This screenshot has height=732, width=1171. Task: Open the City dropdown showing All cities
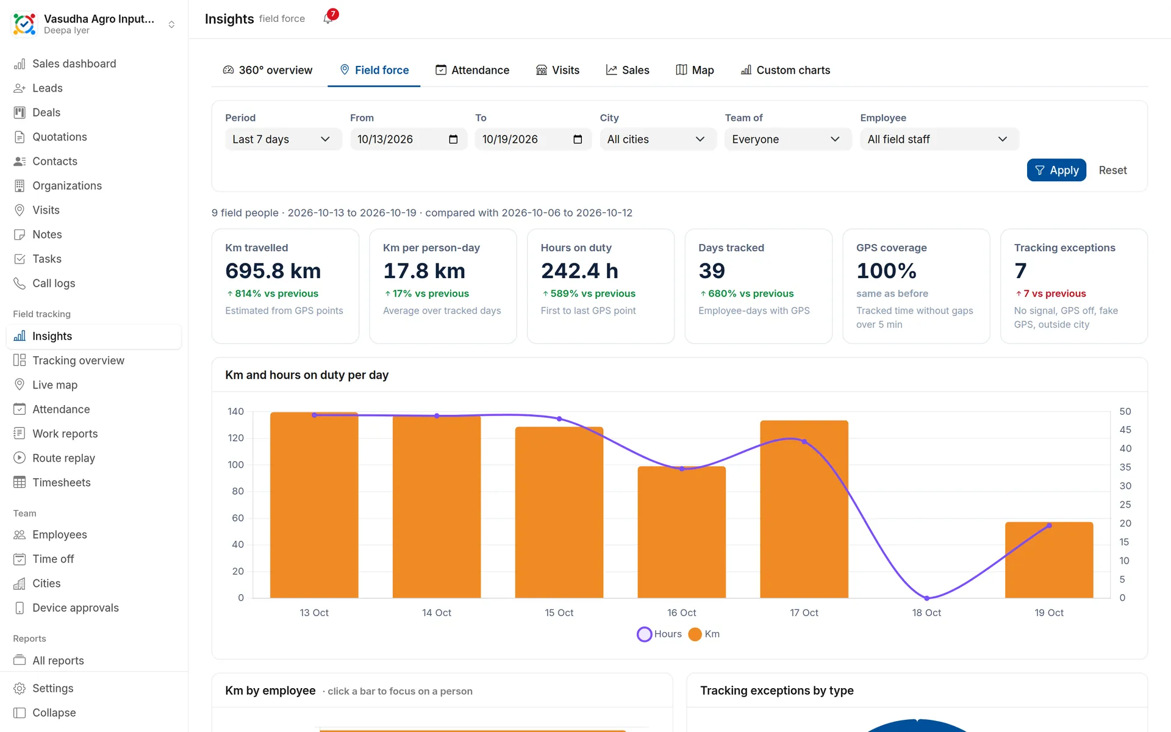click(x=657, y=140)
